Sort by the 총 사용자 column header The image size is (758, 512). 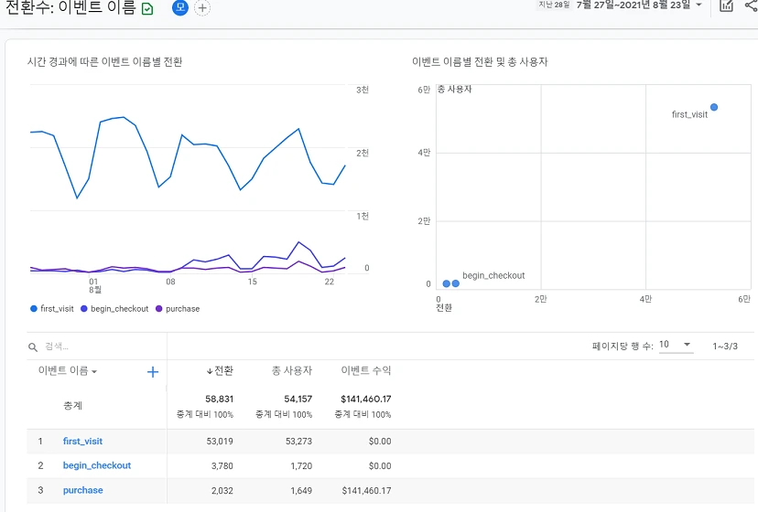291,370
